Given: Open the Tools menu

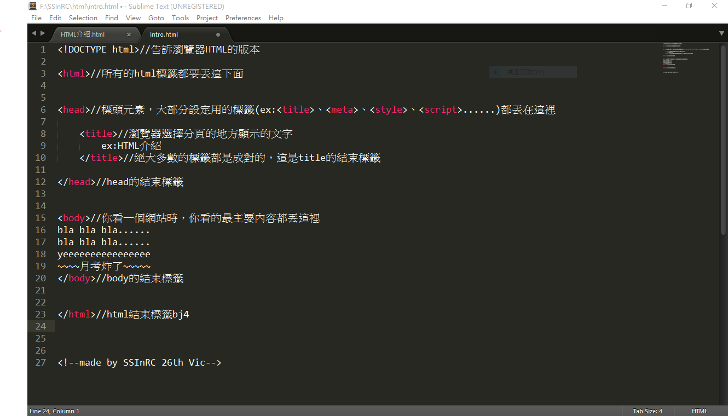Looking at the screenshot, I should [180, 18].
